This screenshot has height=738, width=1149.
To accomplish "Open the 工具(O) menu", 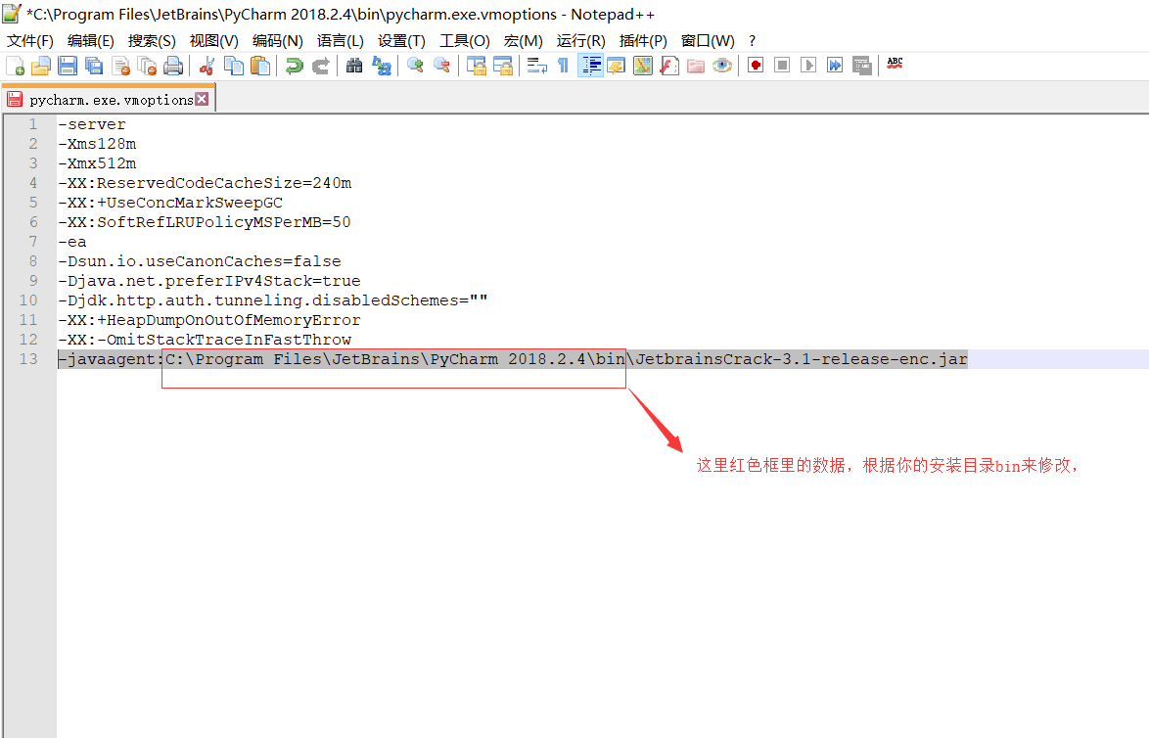I will click(465, 41).
